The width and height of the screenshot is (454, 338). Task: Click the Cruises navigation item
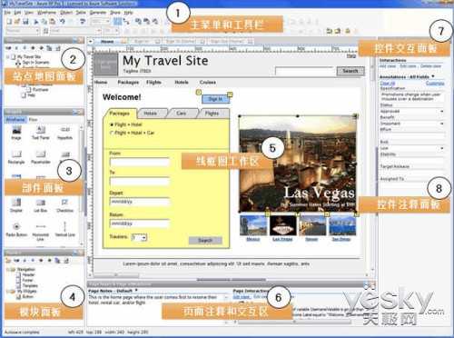pyautogui.click(x=208, y=82)
